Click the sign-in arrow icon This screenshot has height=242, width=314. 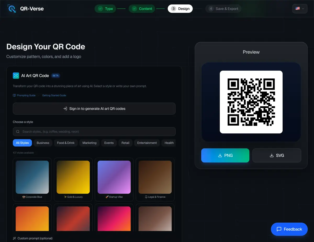pos(65,108)
